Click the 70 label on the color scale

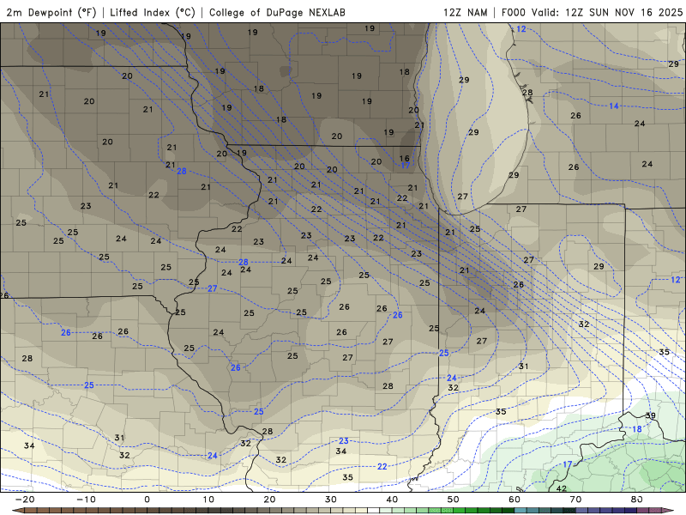(x=575, y=500)
